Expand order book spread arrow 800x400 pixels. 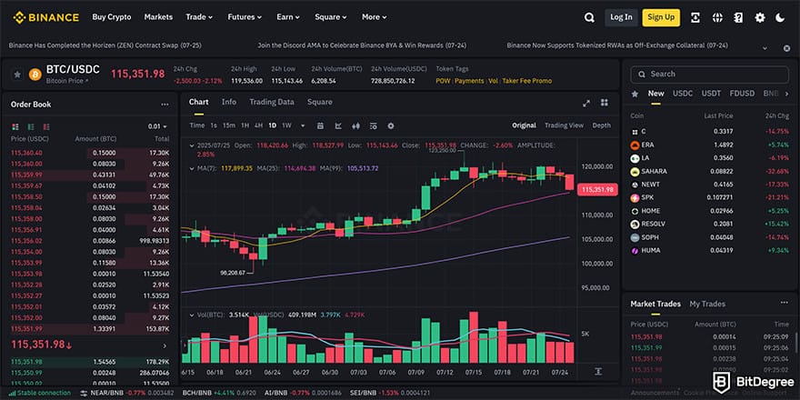[x=165, y=346]
